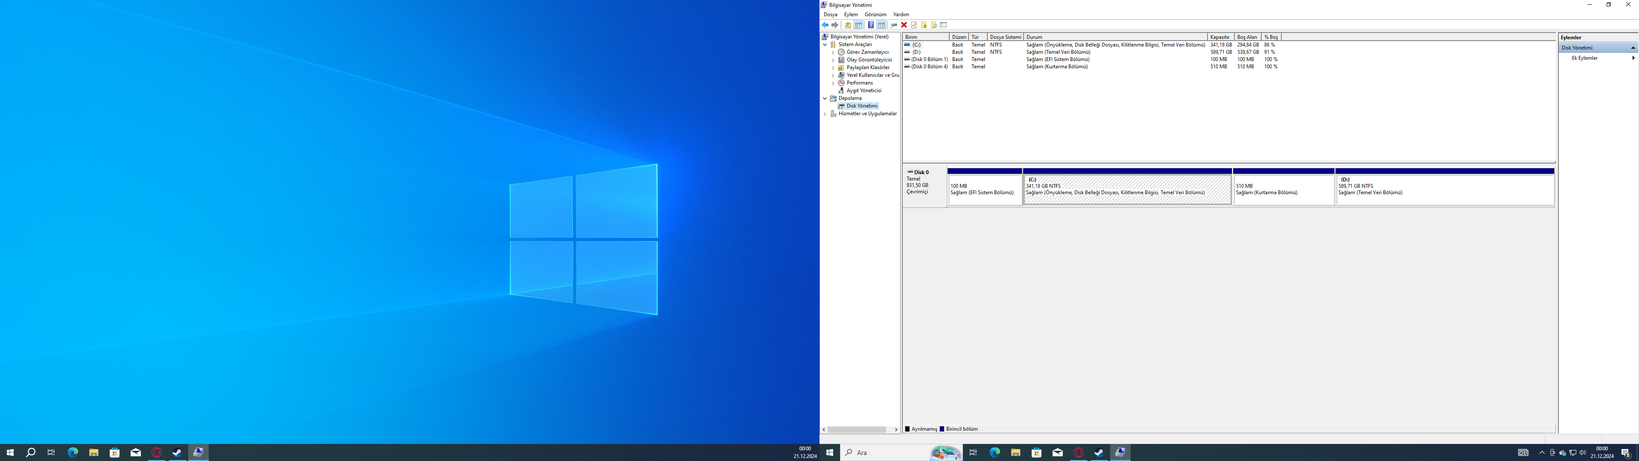Collapse the Depolama tree node
Image resolution: width=1639 pixels, height=461 pixels.
coord(825,98)
